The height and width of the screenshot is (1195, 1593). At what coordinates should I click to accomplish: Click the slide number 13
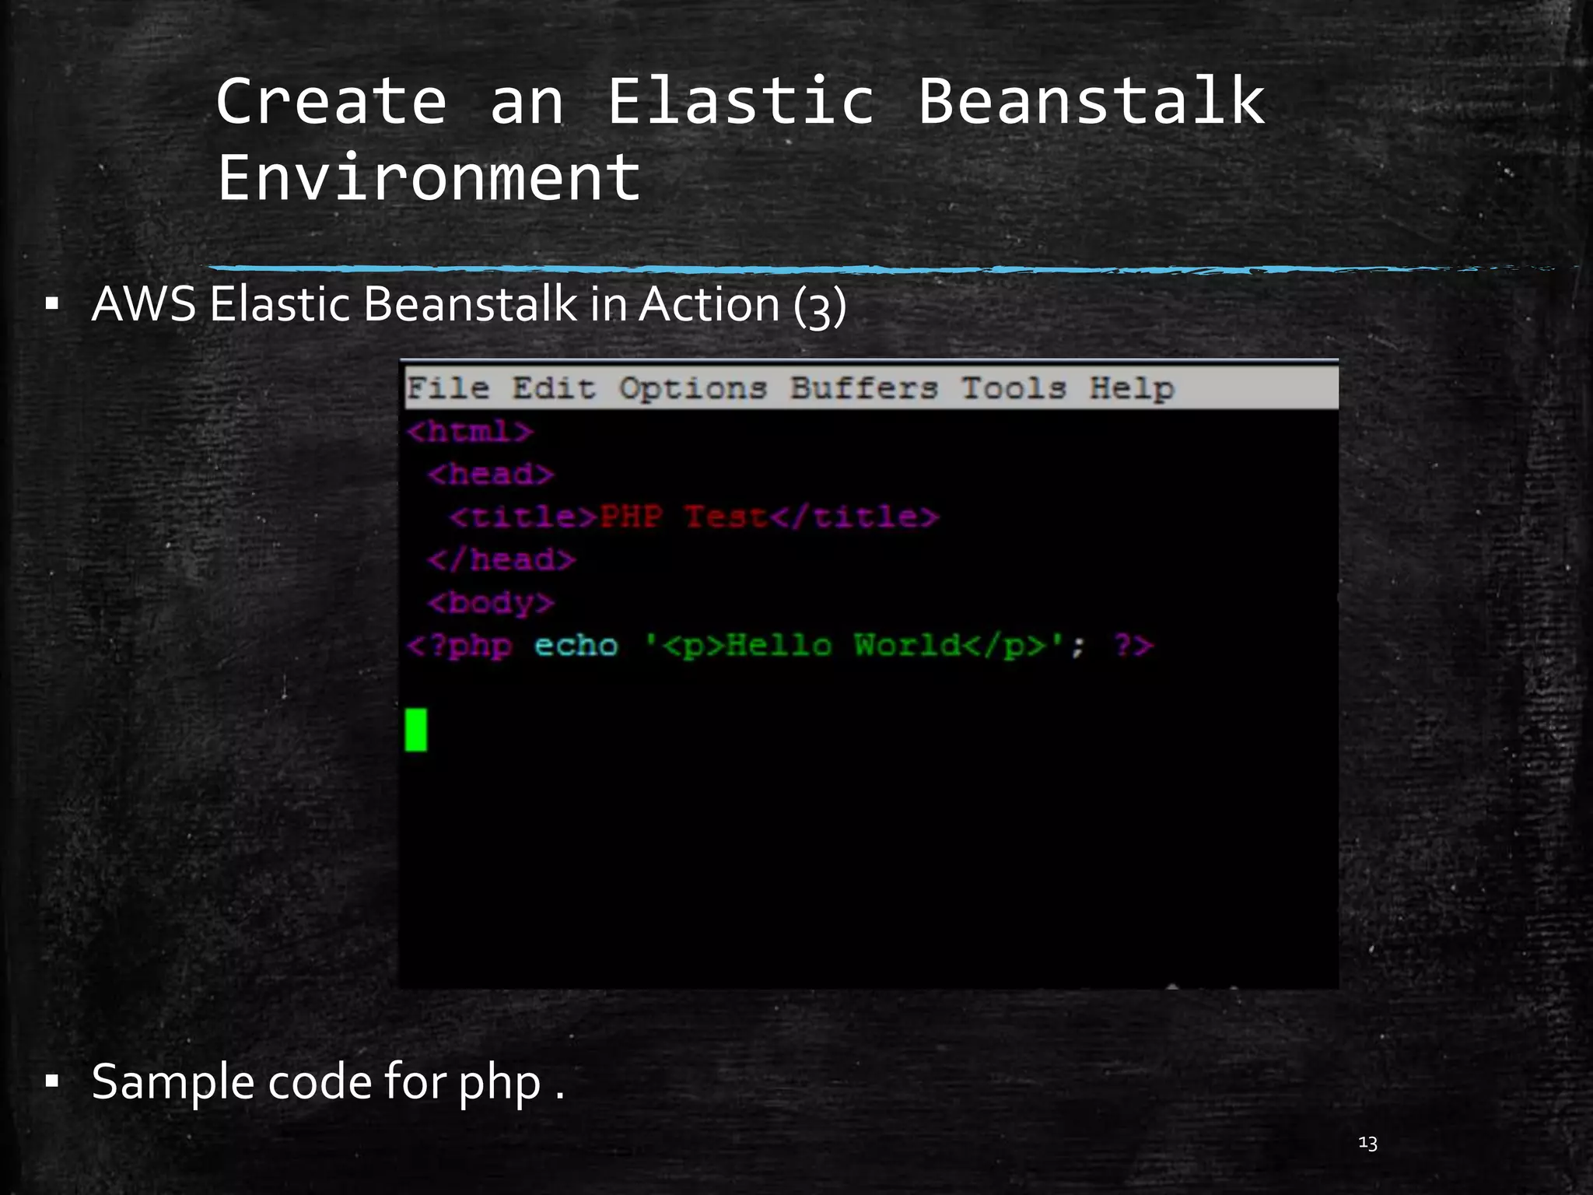pyautogui.click(x=1367, y=1143)
